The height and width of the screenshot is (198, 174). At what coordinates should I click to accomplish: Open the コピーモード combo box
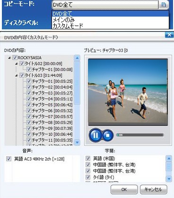point(105,5)
